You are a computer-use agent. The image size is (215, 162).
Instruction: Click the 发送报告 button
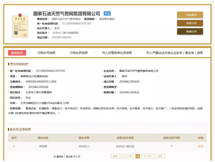click(190, 15)
